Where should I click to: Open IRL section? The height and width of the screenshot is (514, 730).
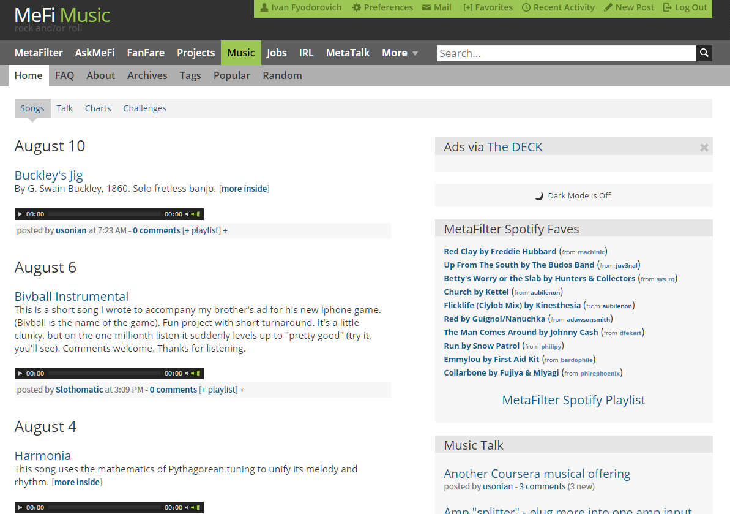307,53
